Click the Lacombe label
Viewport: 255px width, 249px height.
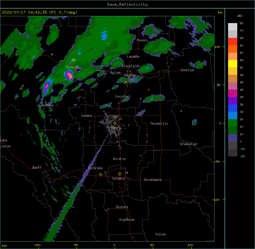(133, 56)
